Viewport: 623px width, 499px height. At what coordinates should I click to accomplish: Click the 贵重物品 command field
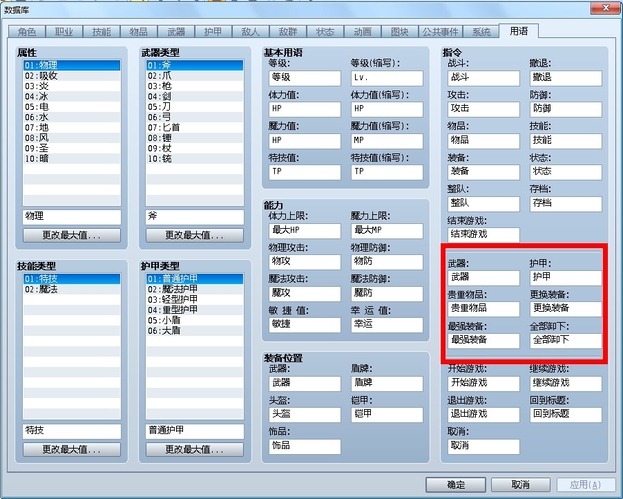(x=483, y=309)
